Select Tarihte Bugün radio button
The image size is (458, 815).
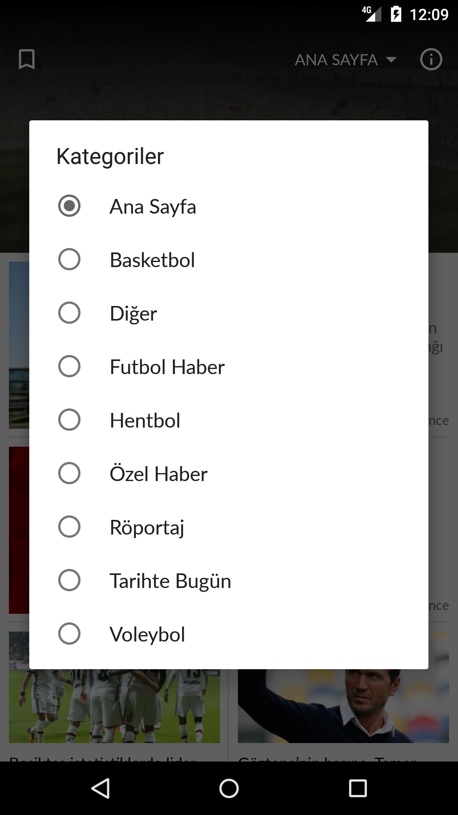[x=69, y=580]
